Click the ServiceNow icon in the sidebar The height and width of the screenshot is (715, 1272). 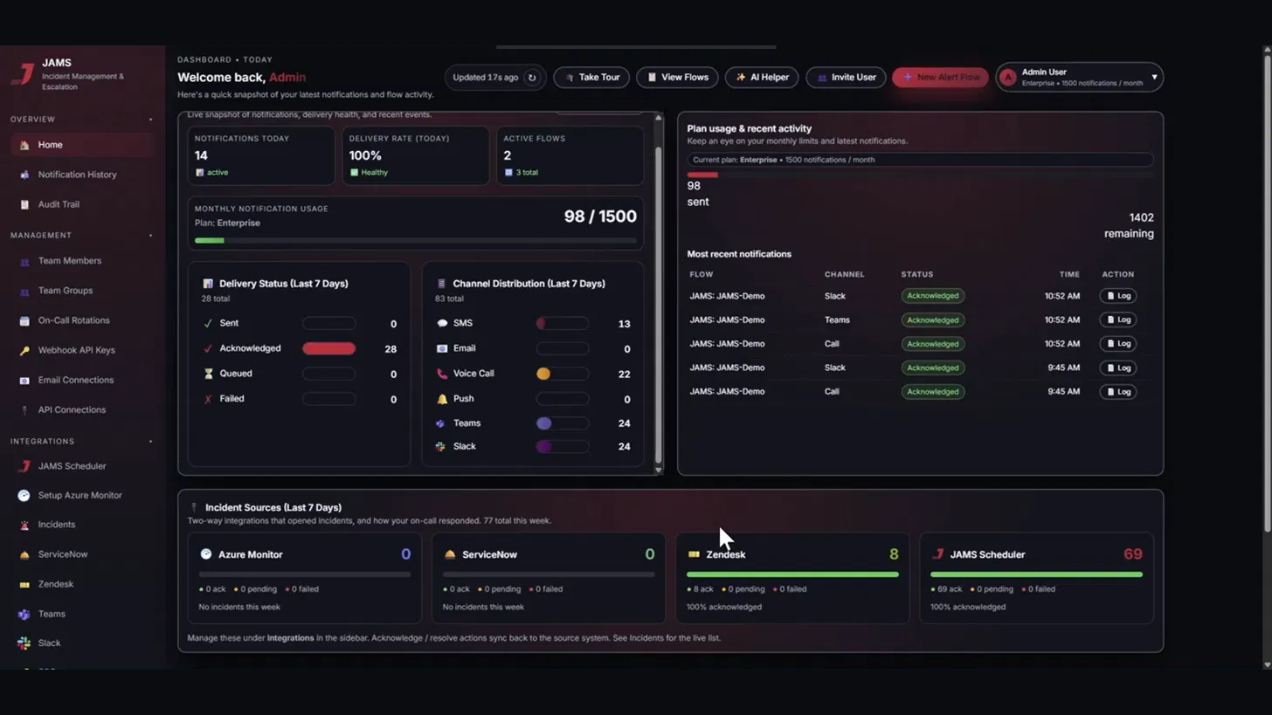[x=24, y=554]
